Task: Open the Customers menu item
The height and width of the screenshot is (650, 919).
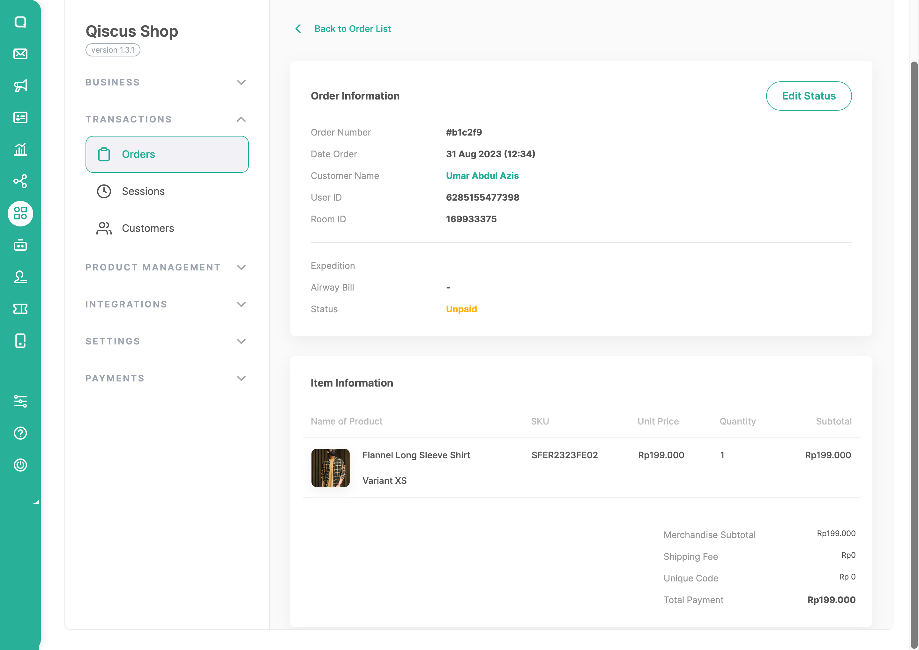Action: (148, 228)
